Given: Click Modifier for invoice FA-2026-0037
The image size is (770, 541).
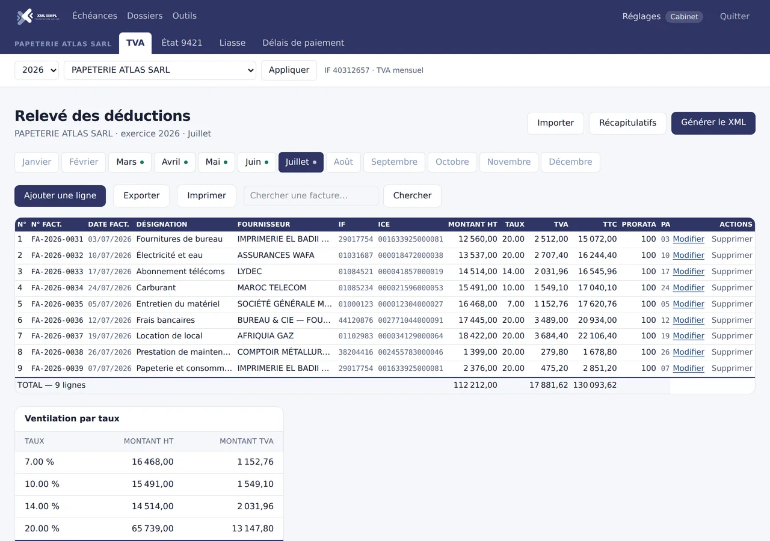Looking at the screenshot, I should [688, 336].
